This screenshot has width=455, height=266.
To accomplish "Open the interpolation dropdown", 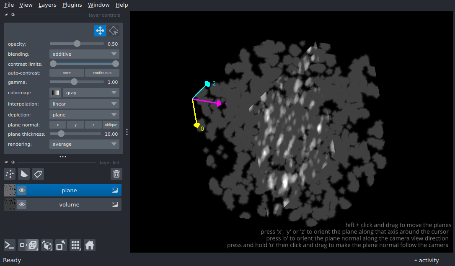I will 85,104.
